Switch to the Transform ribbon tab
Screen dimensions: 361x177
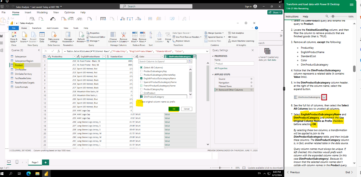pos(36,28)
